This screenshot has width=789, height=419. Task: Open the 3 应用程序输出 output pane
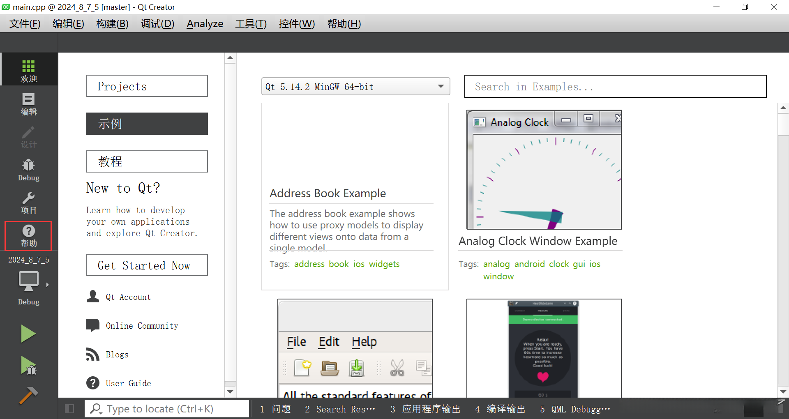tap(426, 409)
